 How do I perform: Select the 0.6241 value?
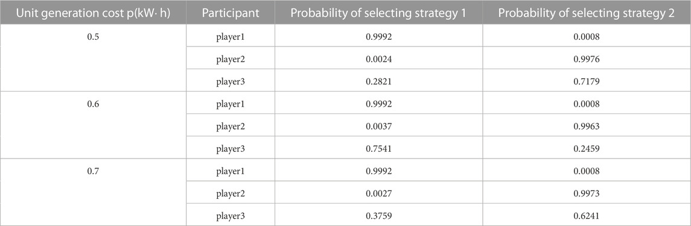coord(587,215)
